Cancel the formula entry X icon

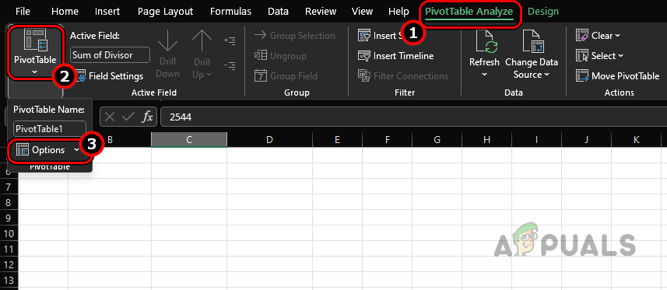click(110, 117)
